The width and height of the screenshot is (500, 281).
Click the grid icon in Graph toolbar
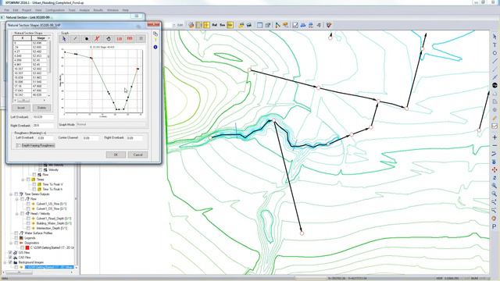[x=141, y=39]
